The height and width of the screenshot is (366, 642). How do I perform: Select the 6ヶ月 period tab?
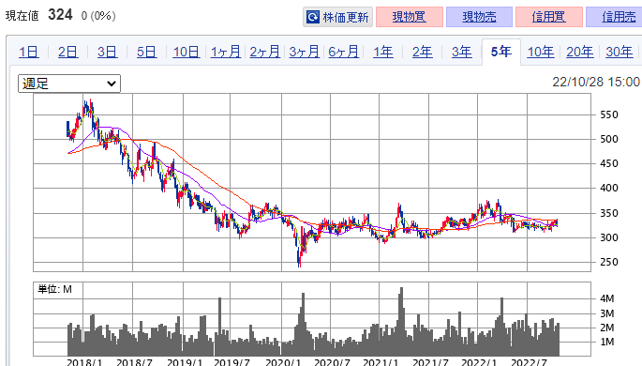click(x=343, y=52)
